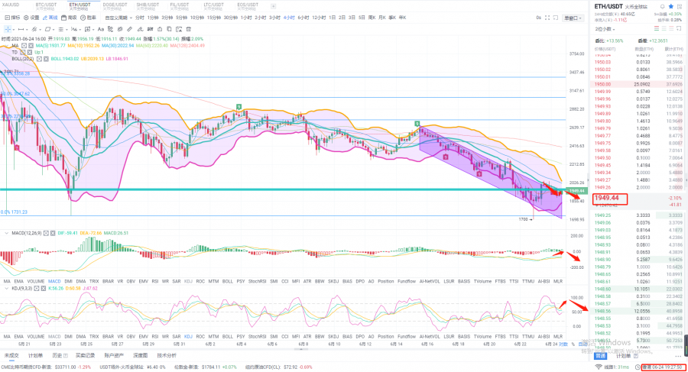
Task: Click the 指标 indicators icon
Action: [x=11, y=16]
